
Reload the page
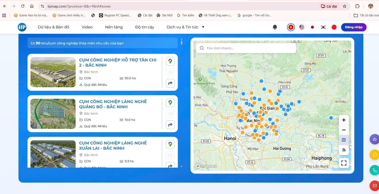(23, 6)
